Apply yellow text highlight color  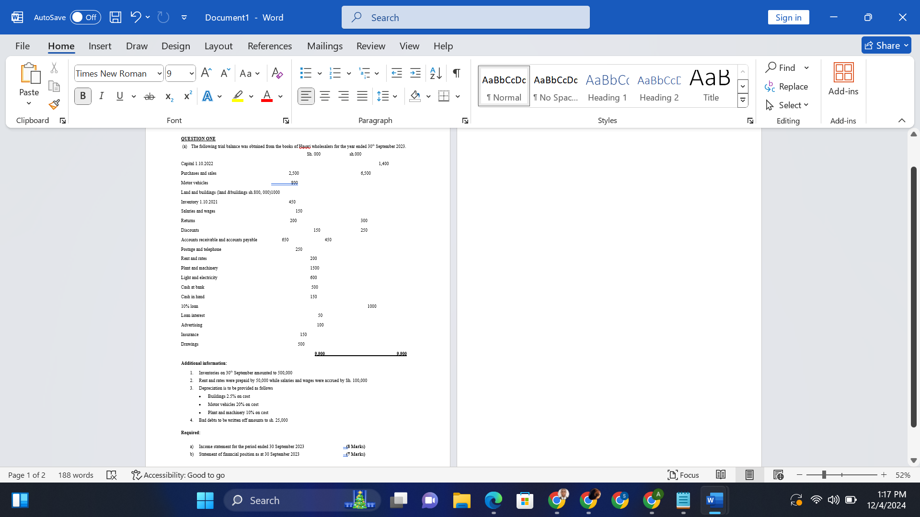click(238, 96)
